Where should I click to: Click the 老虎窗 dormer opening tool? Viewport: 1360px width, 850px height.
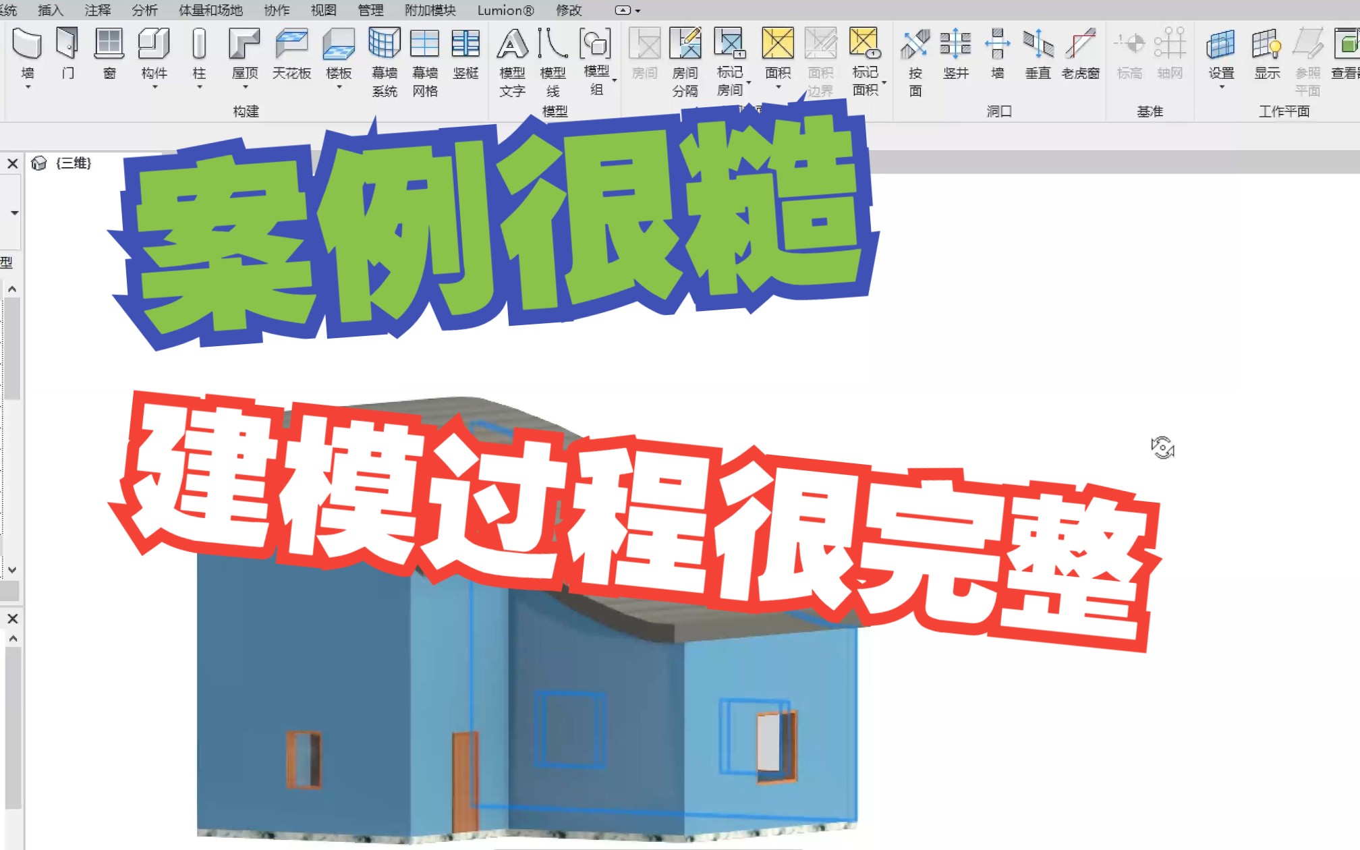[1080, 45]
